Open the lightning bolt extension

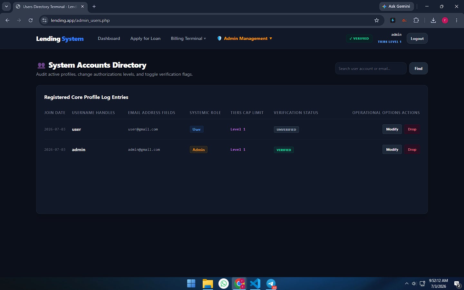(392, 20)
